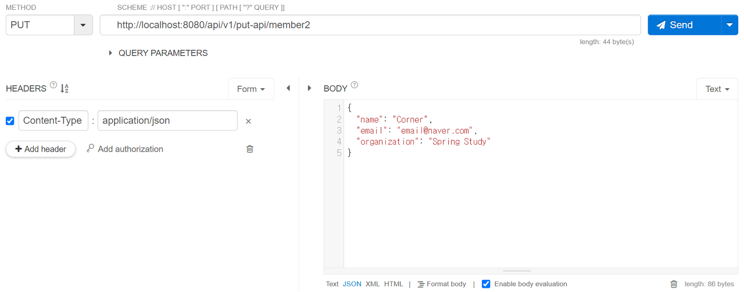Toggle the Enable body evaluation checkbox
The image size is (744, 292).
pyautogui.click(x=487, y=284)
